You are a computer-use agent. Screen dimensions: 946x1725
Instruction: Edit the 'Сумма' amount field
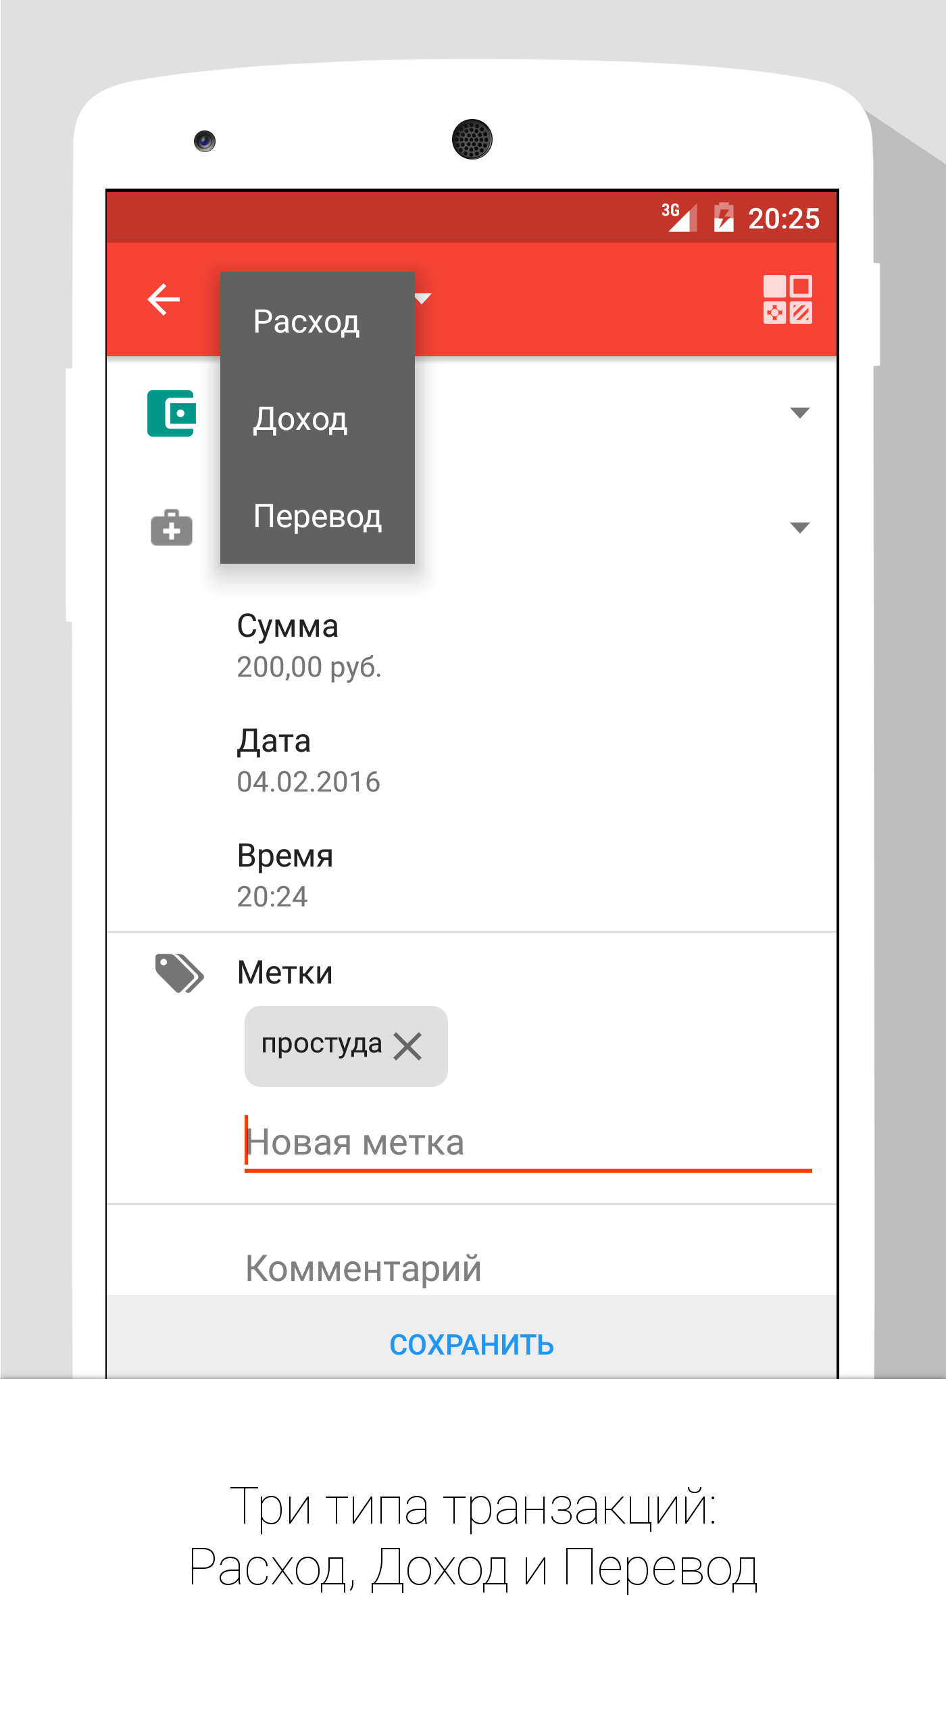472,646
